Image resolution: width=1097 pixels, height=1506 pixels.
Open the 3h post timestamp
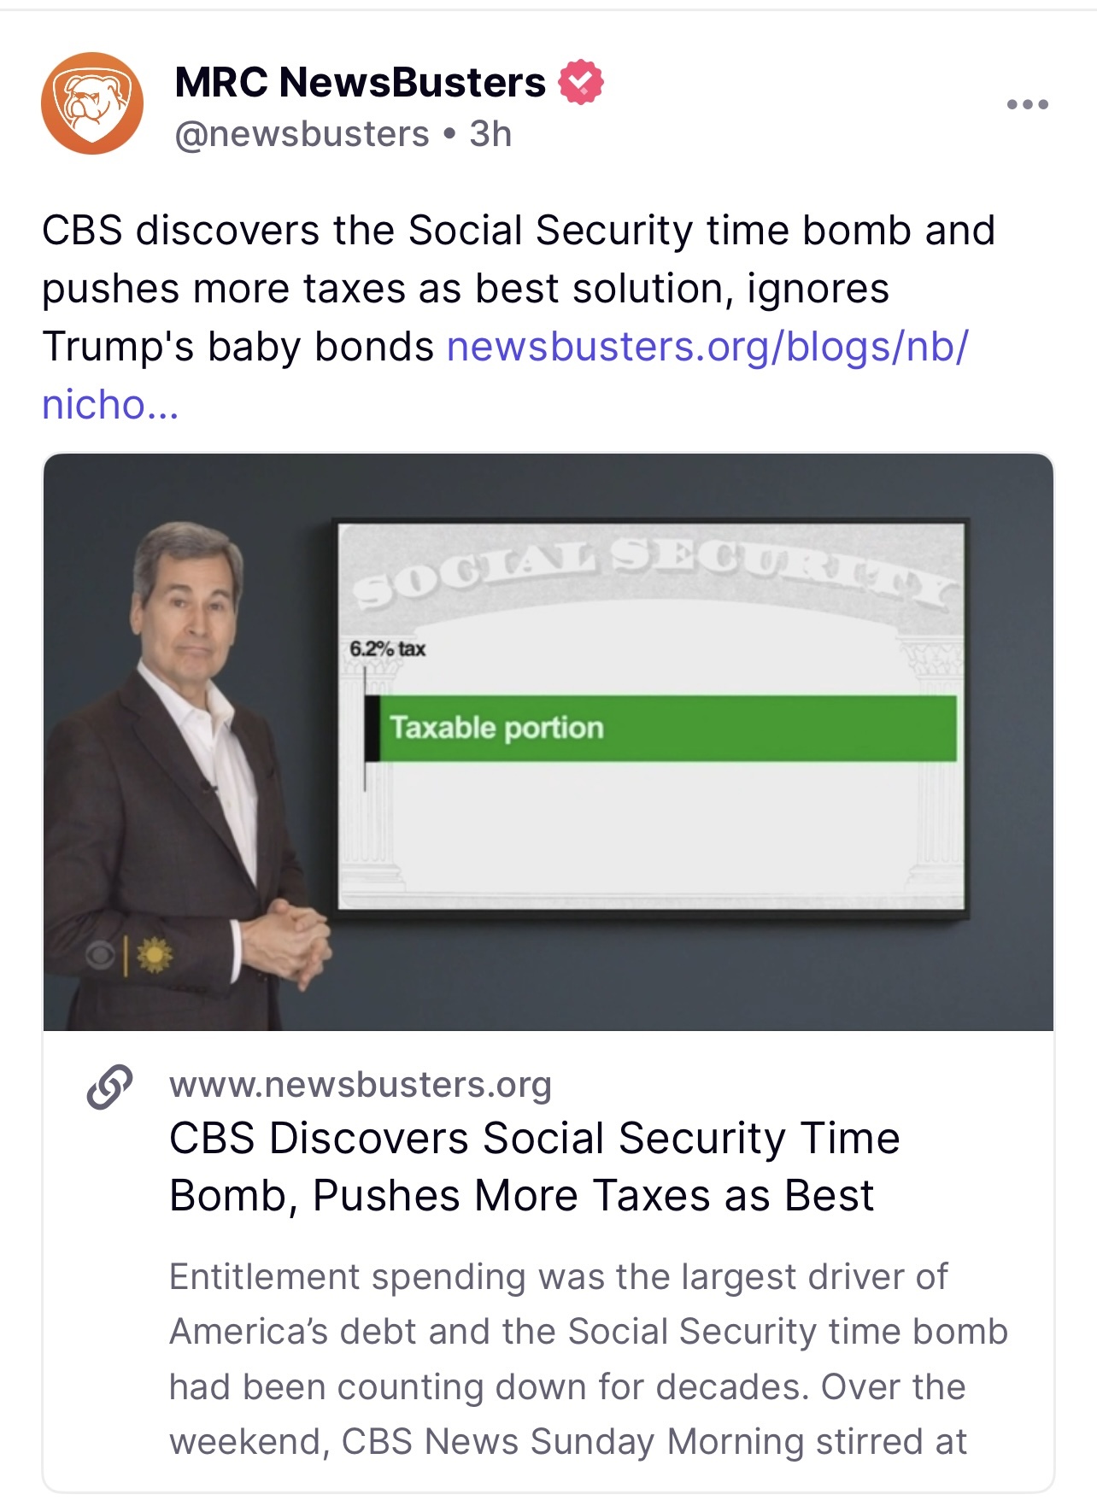click(x=490, y=134)
